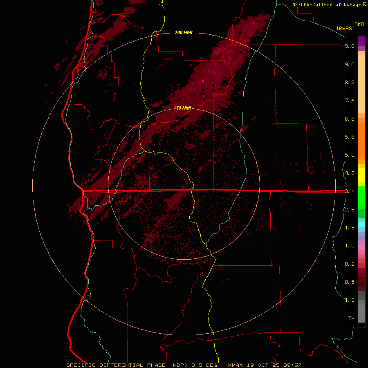The height and width of the screenshot is (368, 368).
Task: Click the 0.5 DEG elevation text
Action: point(204,365)
